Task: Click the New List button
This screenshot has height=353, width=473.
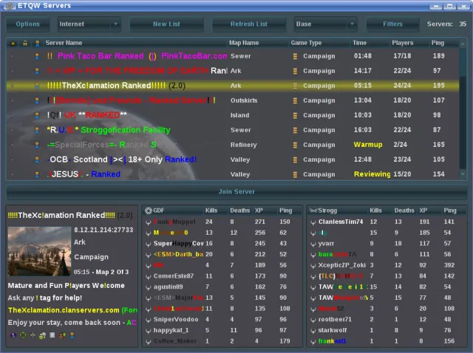Action: point(166,24)
